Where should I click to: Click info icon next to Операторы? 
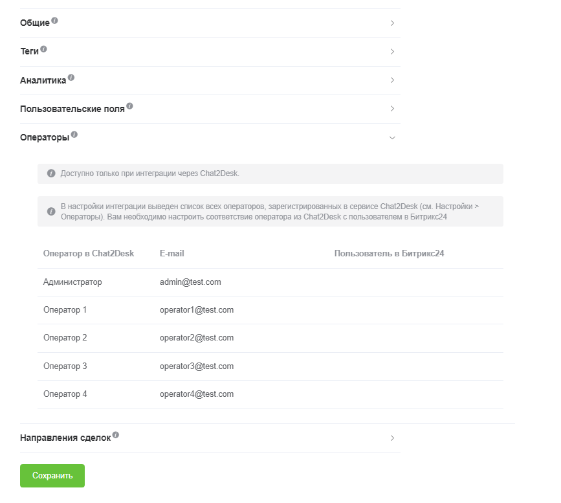pyautogui.click(x=74, y=135)
